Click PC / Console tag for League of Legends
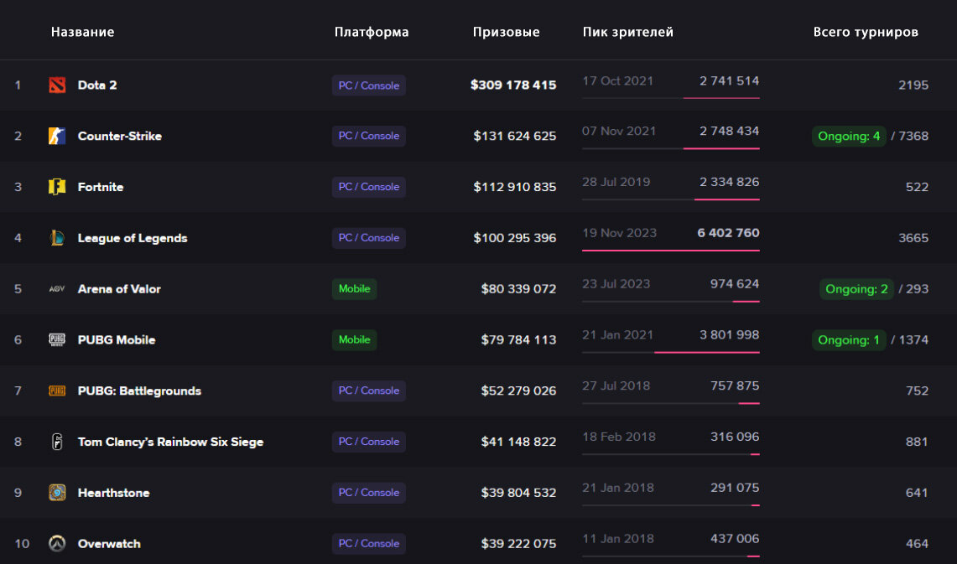This screenshot has width=957, height=564. coord(369,238)
